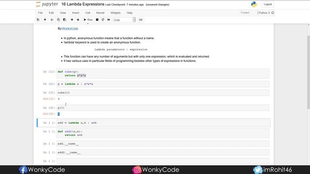Click the Logout button
This screenshot has height=174, width=310.
[268, 4]
